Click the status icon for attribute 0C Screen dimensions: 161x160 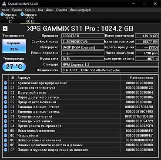click(x=6, y=136)
